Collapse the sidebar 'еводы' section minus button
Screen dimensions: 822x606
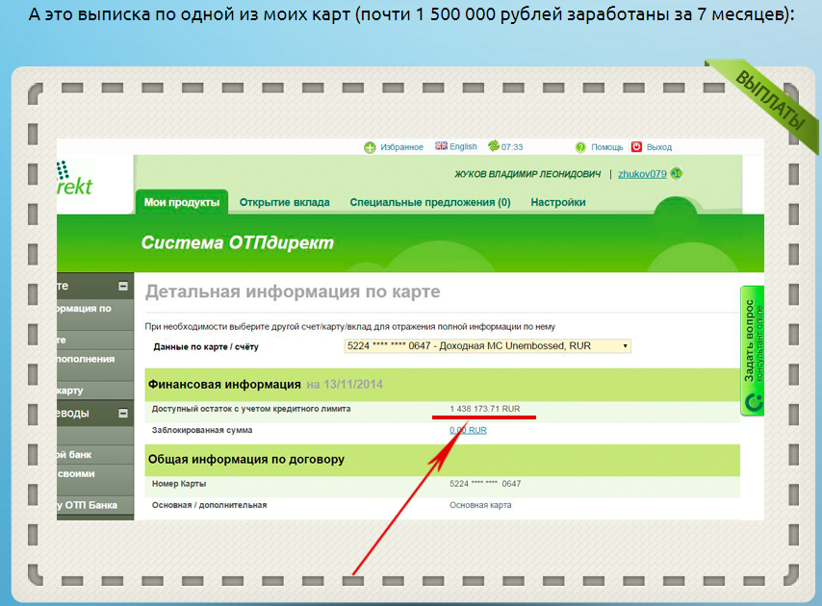tap(123, 414)
